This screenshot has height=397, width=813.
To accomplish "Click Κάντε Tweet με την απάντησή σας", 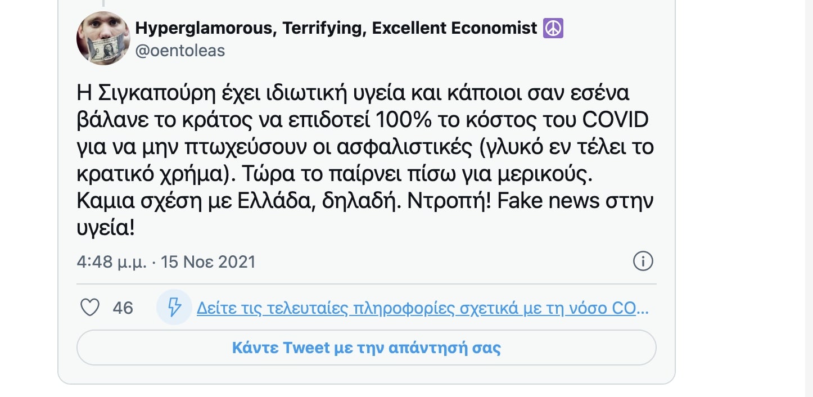I will coord(366,348).
